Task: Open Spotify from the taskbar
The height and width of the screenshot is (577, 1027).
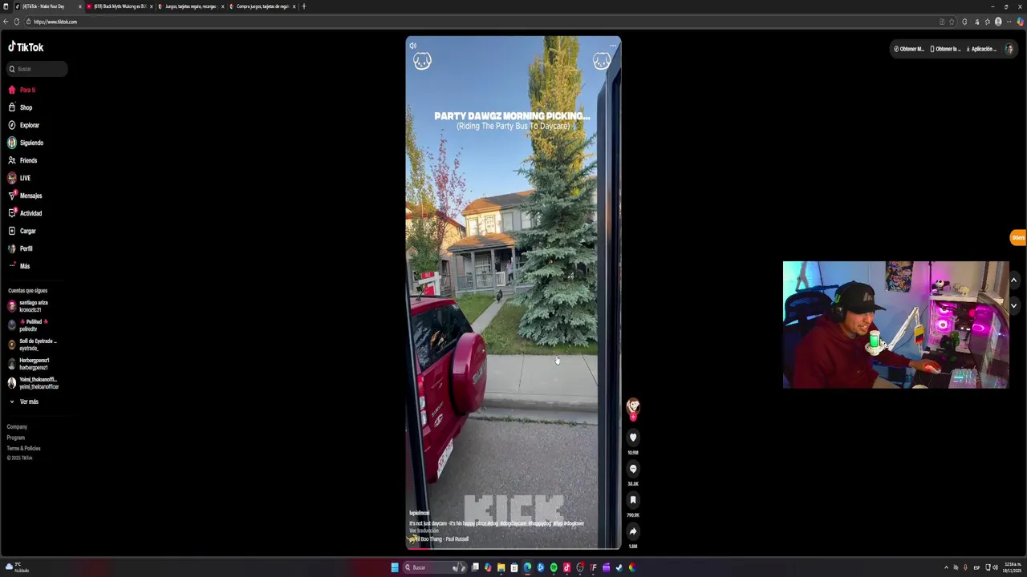Action: coord(554,567)
